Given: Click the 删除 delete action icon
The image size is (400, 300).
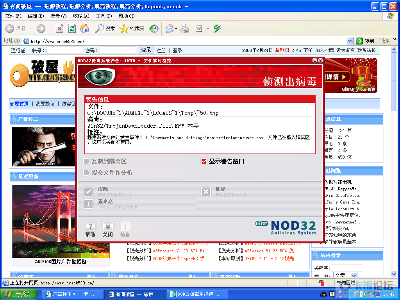Looking at the screenshot, I should pyautogui.click(x=206, y=191).
